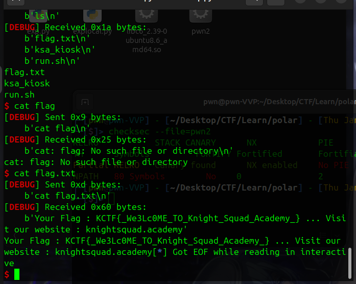Screen dimensions: 356x284
Task: Click the 'NX enabled' checksec result
Action: pyautogui.click(x=272, y=165)
